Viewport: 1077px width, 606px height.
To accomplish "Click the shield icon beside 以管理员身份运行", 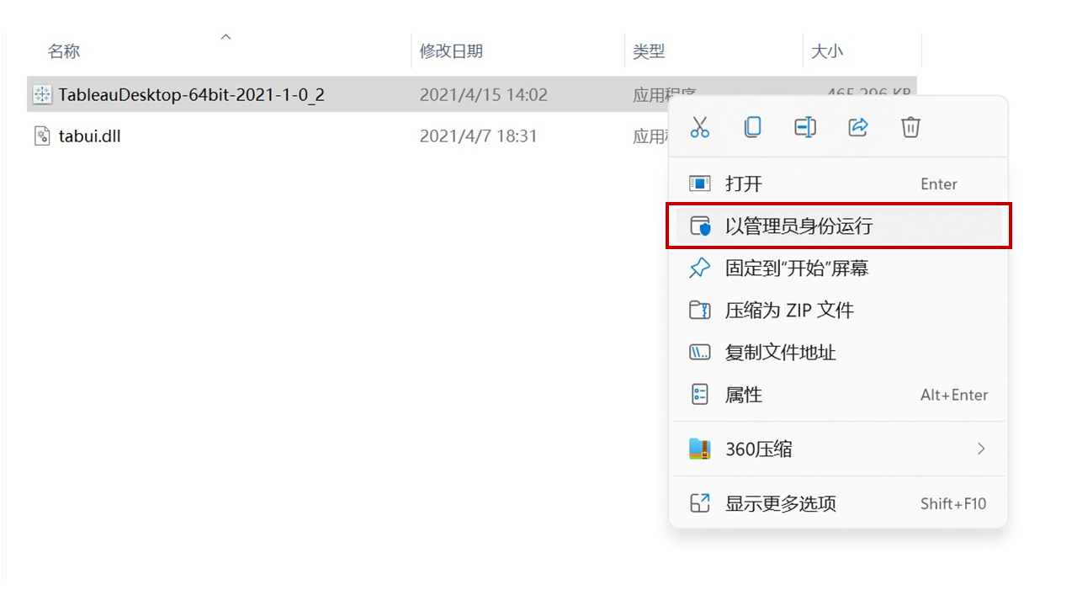I will pos(700,226).
